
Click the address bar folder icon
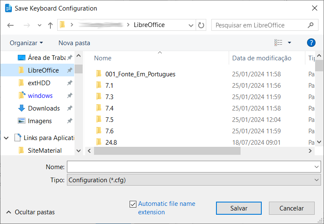click(x=62, y=25)
